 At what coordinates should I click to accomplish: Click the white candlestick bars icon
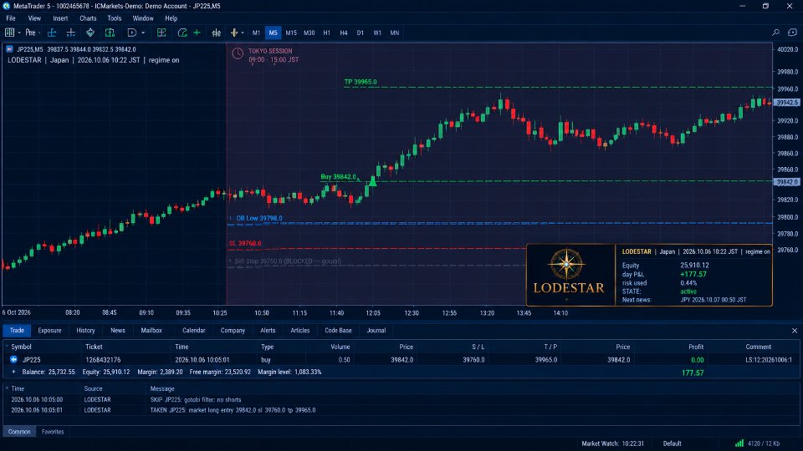point(216,33)
